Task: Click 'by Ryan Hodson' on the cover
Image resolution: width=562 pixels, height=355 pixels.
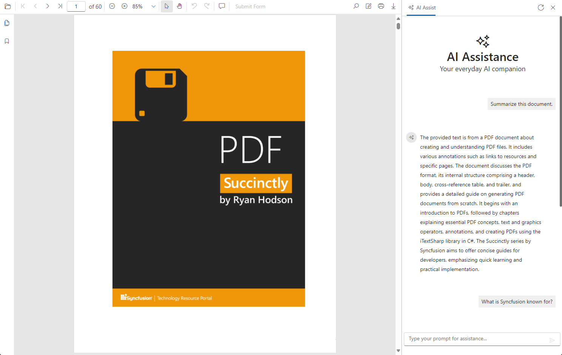Action: pyautogui.click(x=256, y=200)
